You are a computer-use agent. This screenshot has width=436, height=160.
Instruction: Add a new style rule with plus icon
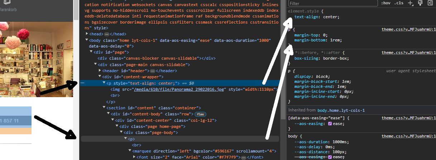coord(411,3)
